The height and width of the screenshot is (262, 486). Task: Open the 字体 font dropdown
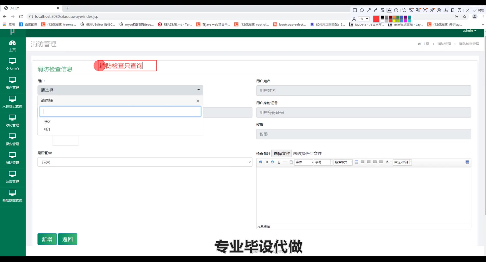click(304, 162)
